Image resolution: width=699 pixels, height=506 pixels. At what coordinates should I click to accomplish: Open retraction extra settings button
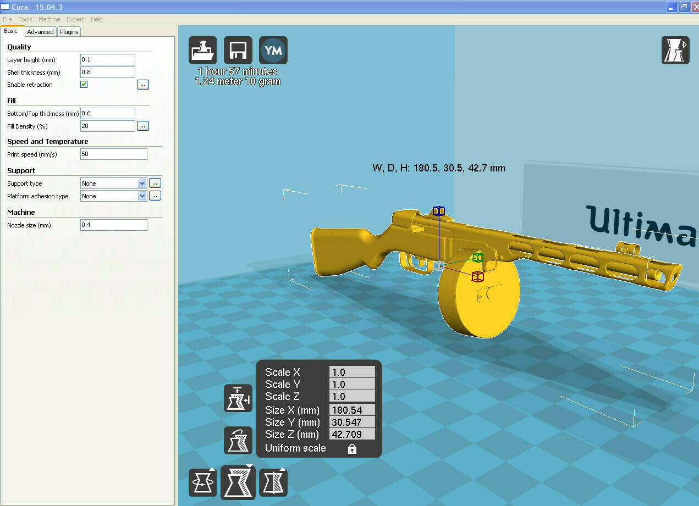(143, 85)
